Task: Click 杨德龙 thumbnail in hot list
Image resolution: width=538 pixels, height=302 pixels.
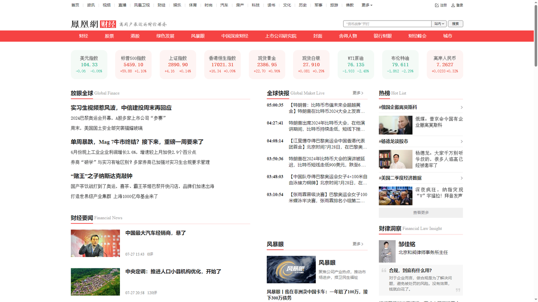Action: tap(396, 159)
